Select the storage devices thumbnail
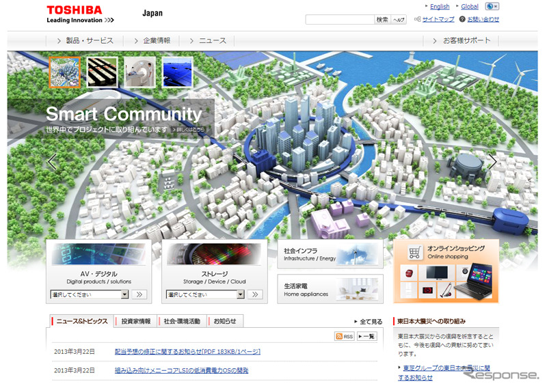The height and width of the screenshot is (388, 547). pyautogui.click(x=102, y=72)
